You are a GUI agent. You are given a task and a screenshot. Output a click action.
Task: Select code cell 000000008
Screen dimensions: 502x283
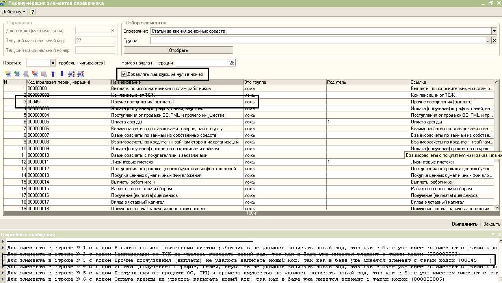(x=68, y=142)
